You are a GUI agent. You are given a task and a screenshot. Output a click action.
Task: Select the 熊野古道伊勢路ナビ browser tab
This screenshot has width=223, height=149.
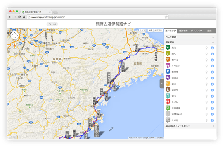pos(36,12)
